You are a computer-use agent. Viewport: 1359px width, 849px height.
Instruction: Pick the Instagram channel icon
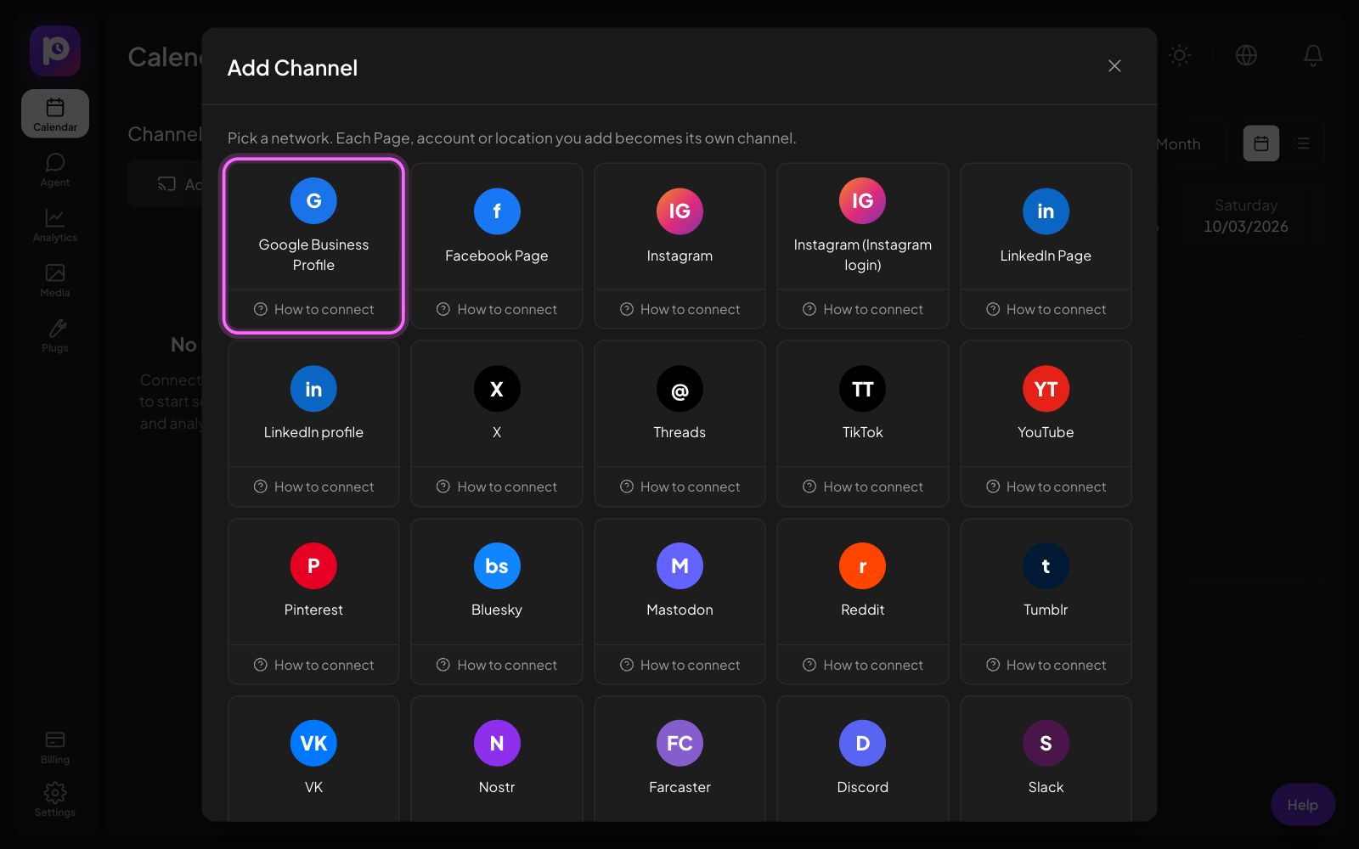tap(679, 211)
